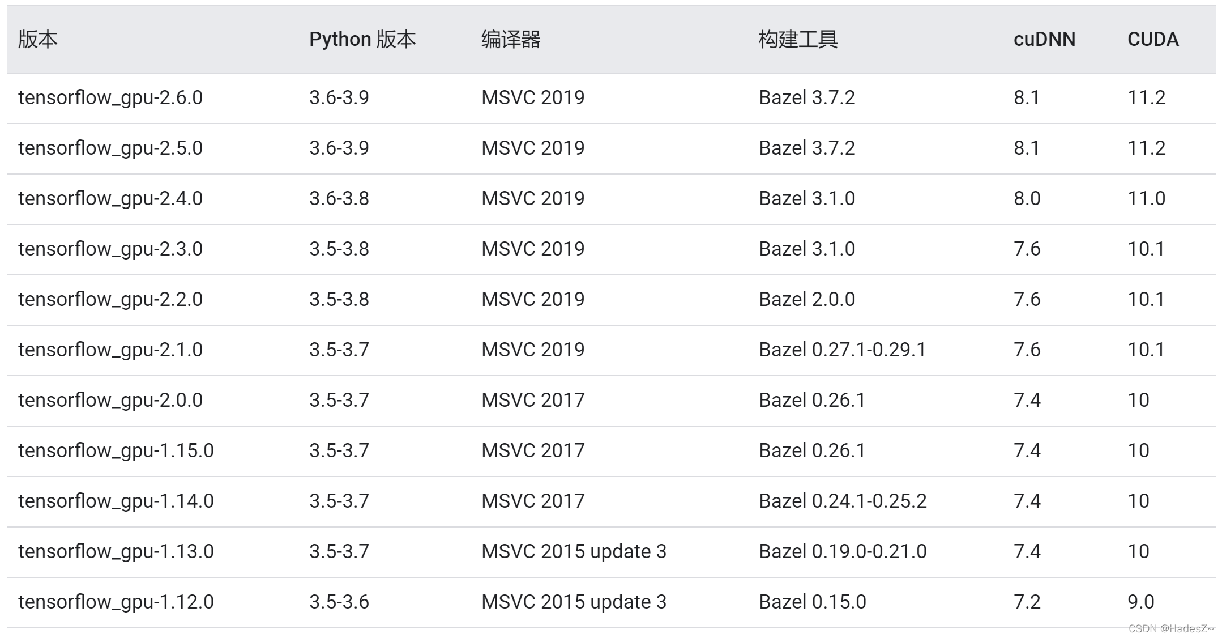Click MSVC 2015 update 3 in 1.13.0 row

click(574, 552)
